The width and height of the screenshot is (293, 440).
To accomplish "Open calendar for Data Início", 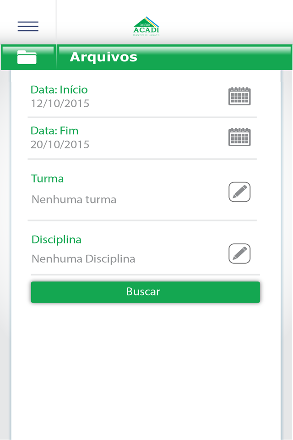I will click(x=239, y=96).
